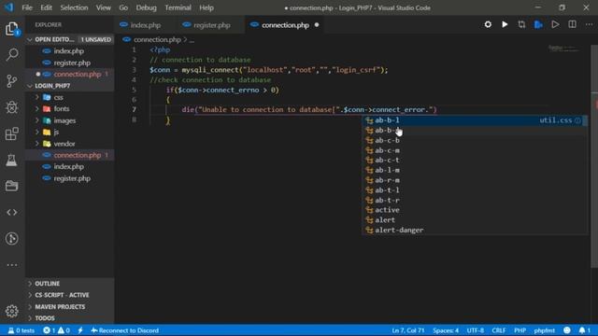The height and width of the screenshot is (336, 598).
Task: Click the errors and warnings status indicator
Action: pyautogui.click(x=56, y=330)
